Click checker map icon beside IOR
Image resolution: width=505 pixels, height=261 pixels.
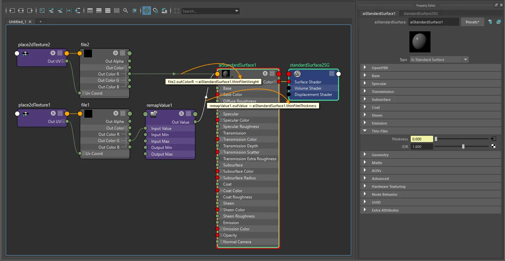pos(493,146)
